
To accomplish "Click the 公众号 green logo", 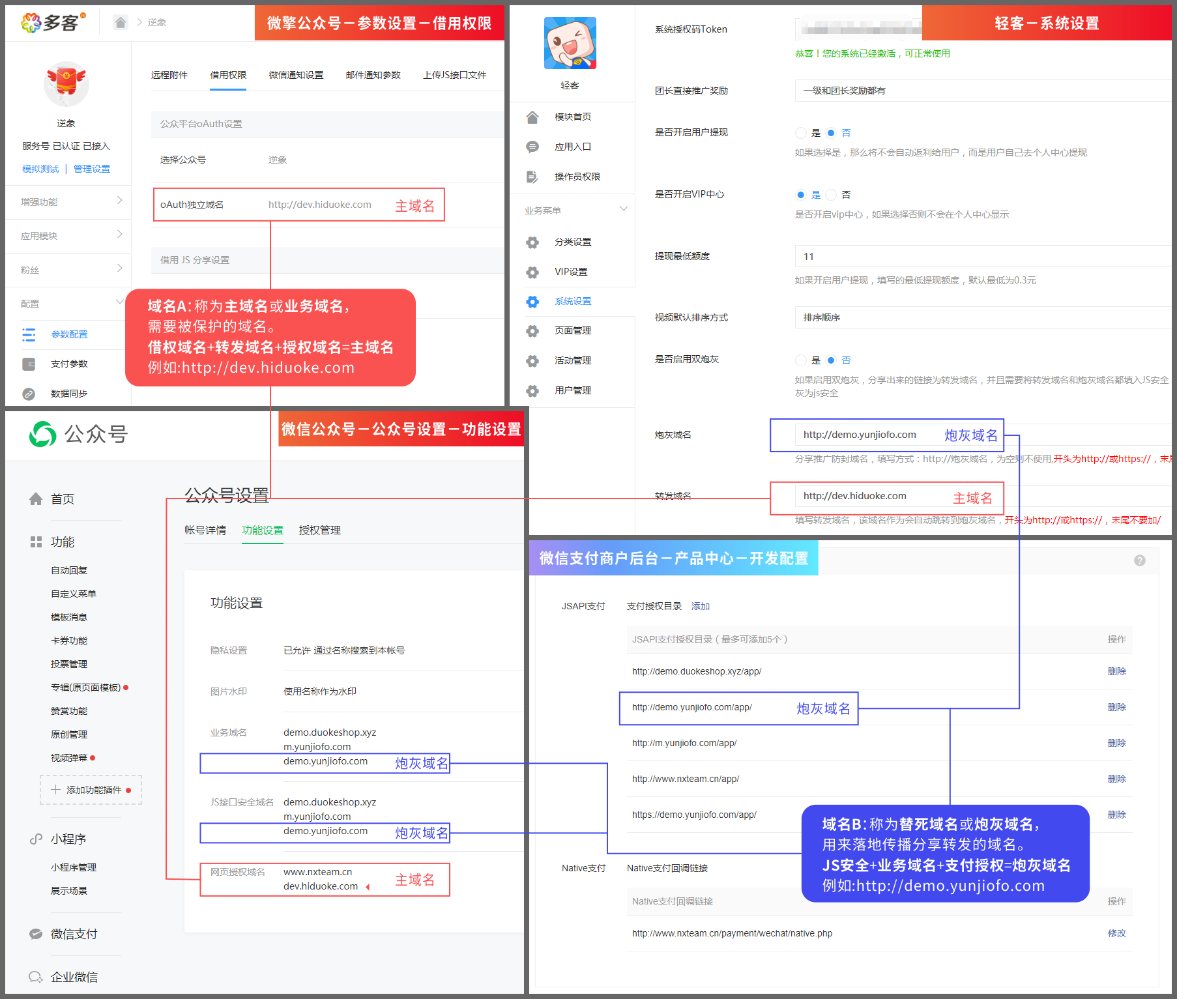I will (43, 434).
